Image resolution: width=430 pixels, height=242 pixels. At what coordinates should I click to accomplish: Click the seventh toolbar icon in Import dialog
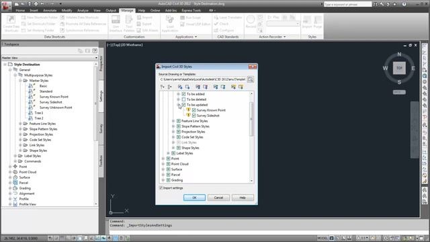tap(216, 87)
